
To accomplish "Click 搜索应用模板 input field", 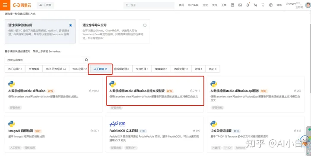I will (44, 60).
